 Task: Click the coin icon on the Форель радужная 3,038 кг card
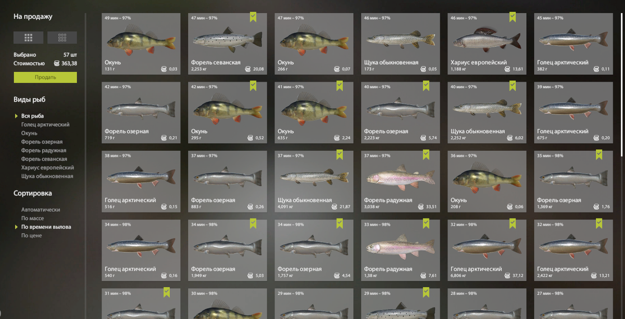420,206
